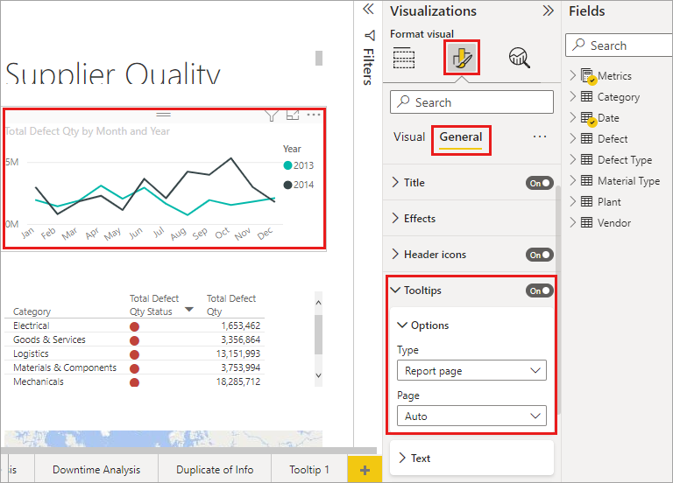Click the Material Type table icon
This screenshot has width=673, height=483.
pyautogui.click(x=587, y=180)
